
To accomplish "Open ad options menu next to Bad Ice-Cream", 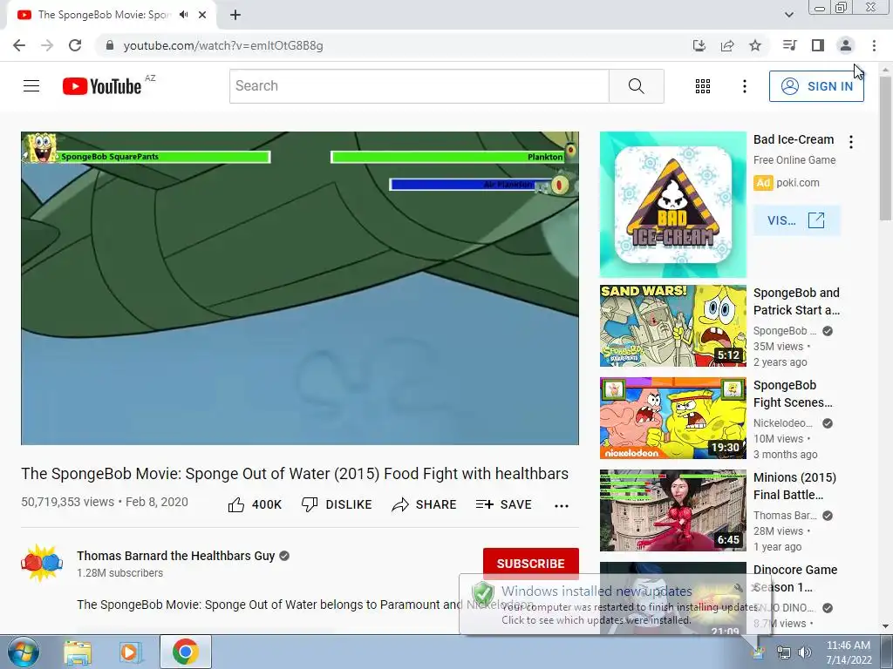I will pyautogui.click(x=851, y=142).
